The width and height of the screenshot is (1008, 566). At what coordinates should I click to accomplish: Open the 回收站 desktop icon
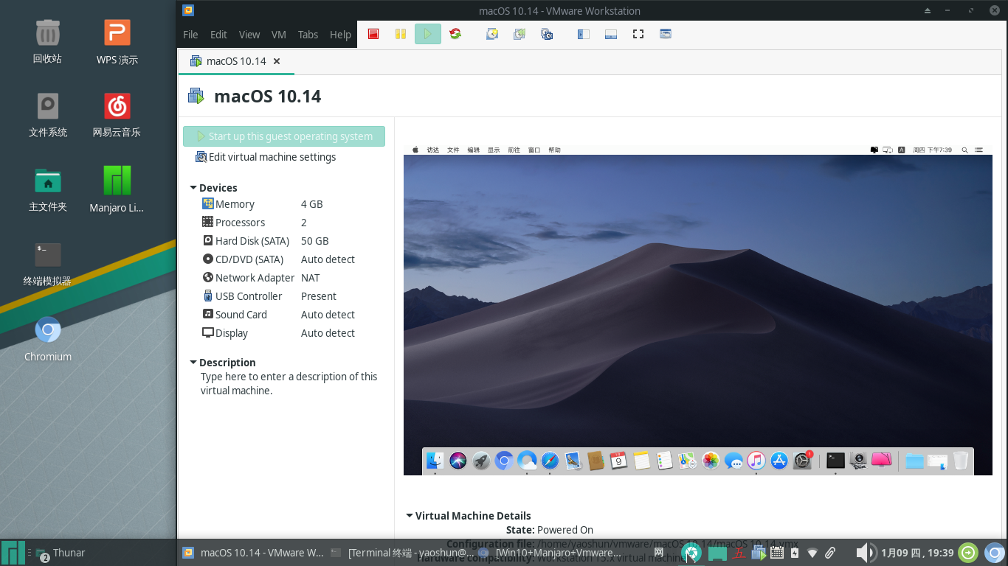tap(47, 41)
